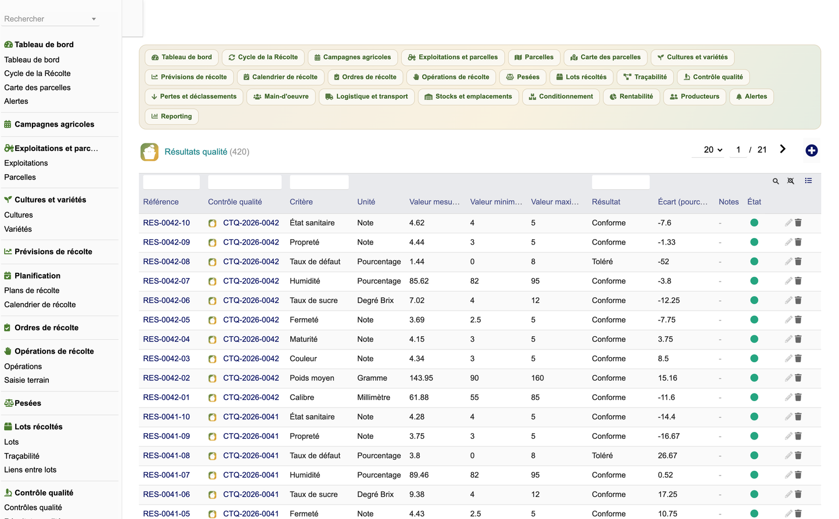Click the Opérations de récolte hand icon in sidebar
This screenshot has height=519, width=839.
tap(8, 351)
